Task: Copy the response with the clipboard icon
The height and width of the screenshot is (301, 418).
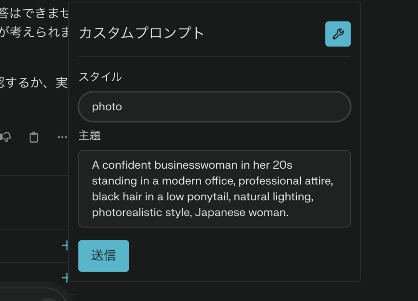Action: coord(34,137)
